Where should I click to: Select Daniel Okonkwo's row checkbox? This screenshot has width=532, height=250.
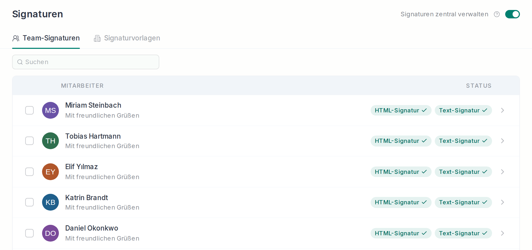pyautogui.click(x=29, y=233)
